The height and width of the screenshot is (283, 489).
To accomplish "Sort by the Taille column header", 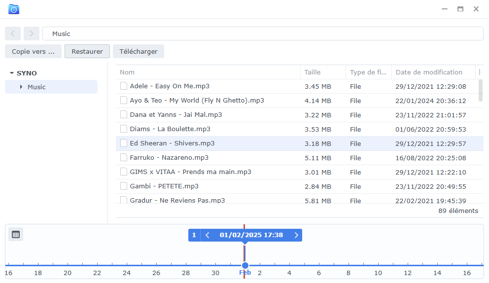I will pyautogui.click(x=323, y=72).
